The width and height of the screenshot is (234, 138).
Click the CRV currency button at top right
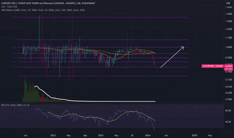click(228, 3)
